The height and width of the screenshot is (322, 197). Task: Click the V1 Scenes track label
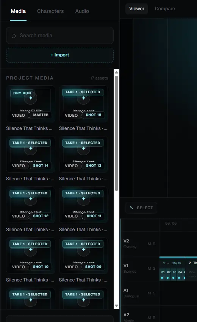pos(130,269)
